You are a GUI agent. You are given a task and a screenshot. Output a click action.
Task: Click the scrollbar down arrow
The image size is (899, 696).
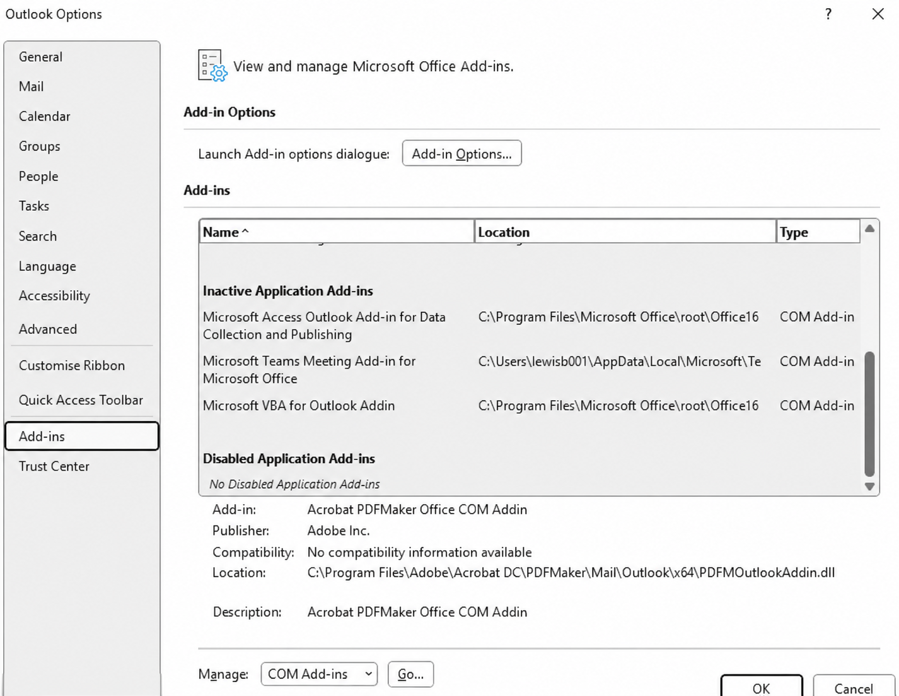869,487
